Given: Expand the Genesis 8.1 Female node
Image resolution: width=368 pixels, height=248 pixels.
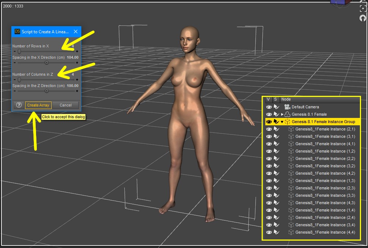Looking at the screenshot, I should point(282,115).
